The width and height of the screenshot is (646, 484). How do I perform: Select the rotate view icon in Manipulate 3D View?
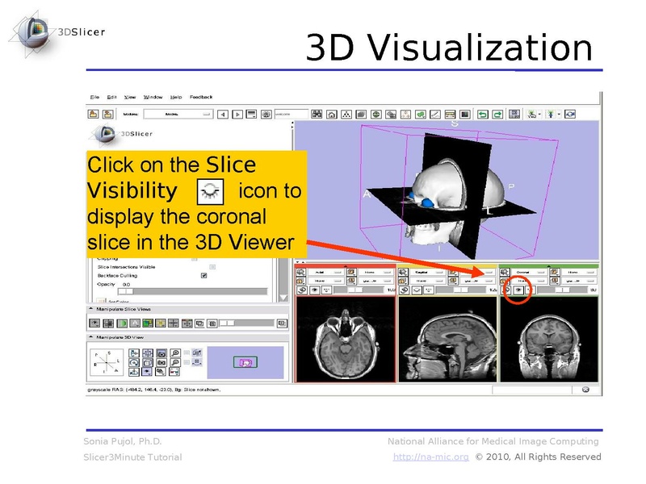135,362
